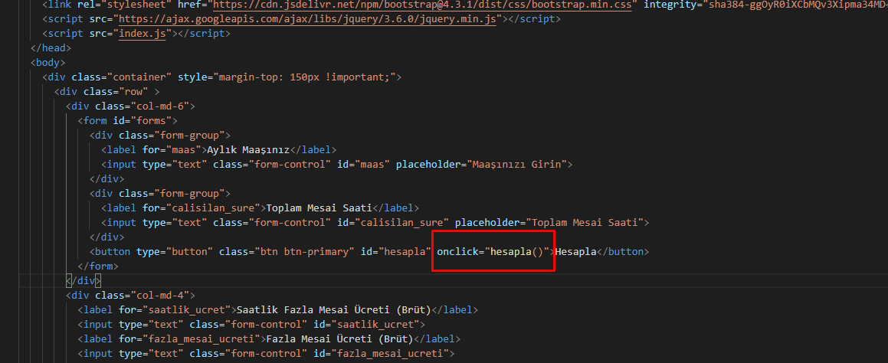Click the "Maaşınızı Girin" placeholder value
Image resolution: width=888 pixels, height=363 pixels.
509,165
